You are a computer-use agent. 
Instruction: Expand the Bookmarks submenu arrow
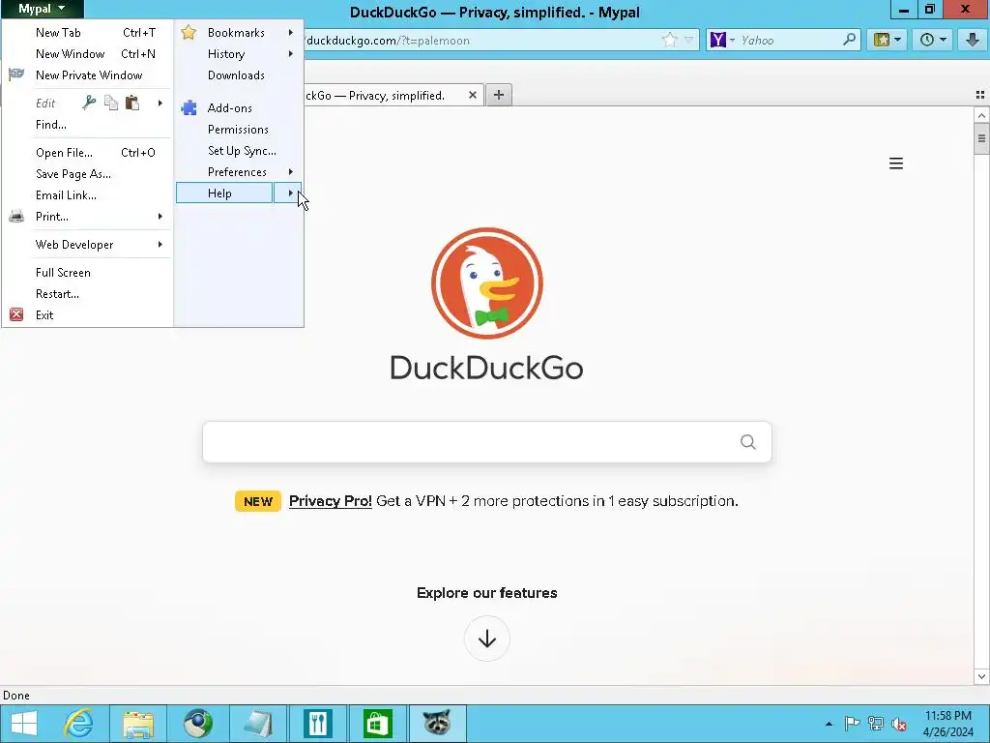(x=290, y=32)
